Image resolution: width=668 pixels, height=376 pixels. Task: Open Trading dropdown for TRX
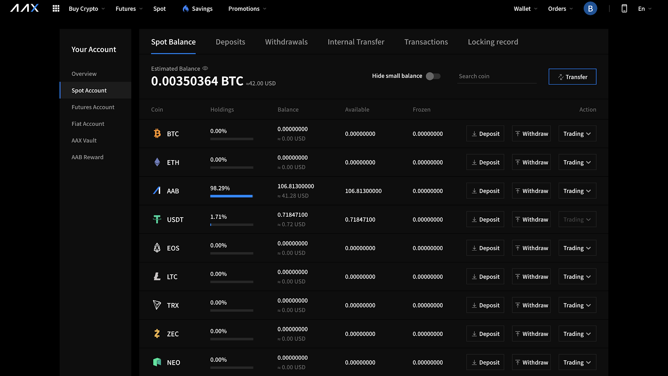(577, 305)
